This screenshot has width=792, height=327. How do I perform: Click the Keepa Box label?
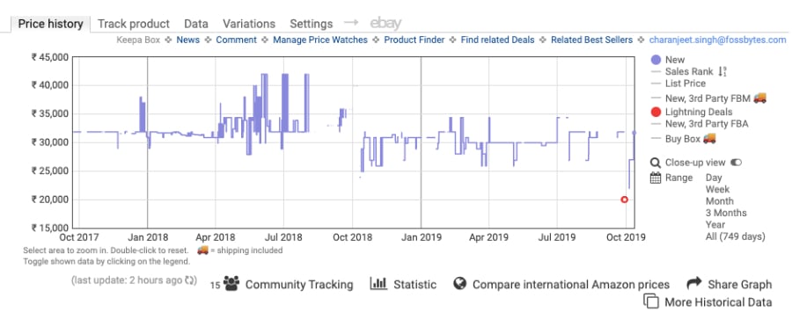tap(137, 40)
